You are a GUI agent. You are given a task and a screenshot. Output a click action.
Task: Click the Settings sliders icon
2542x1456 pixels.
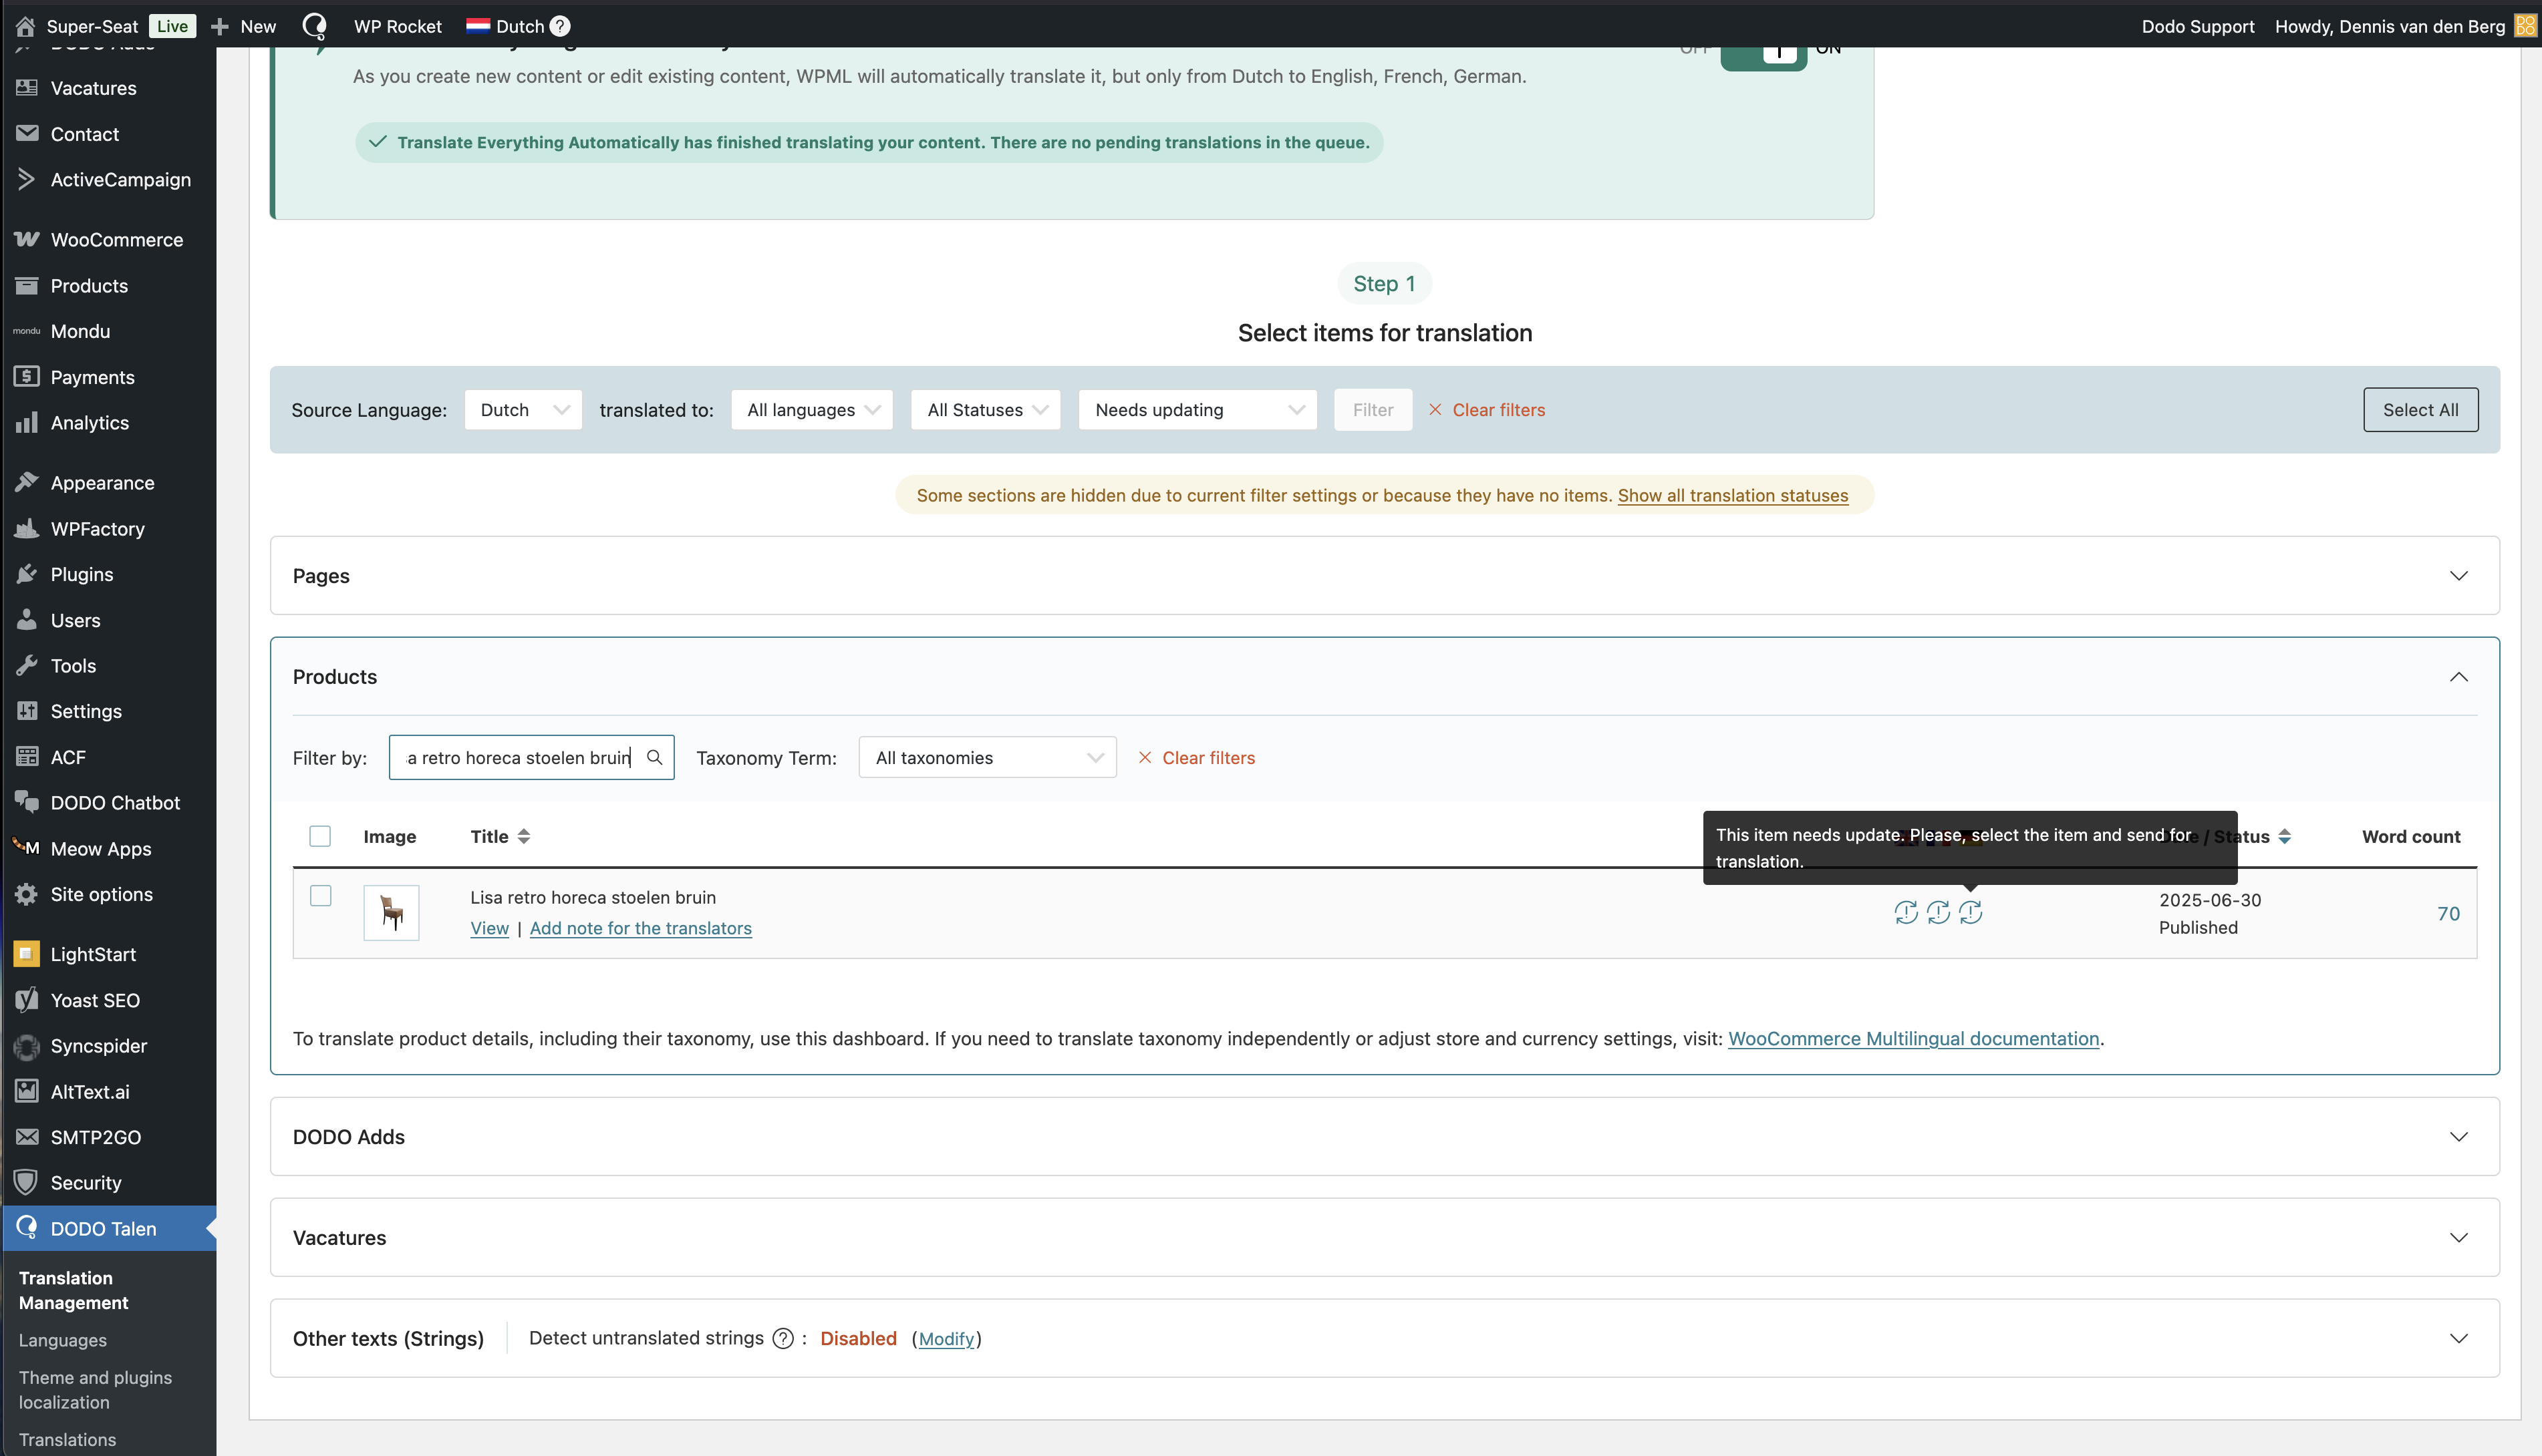click(27, 711)
